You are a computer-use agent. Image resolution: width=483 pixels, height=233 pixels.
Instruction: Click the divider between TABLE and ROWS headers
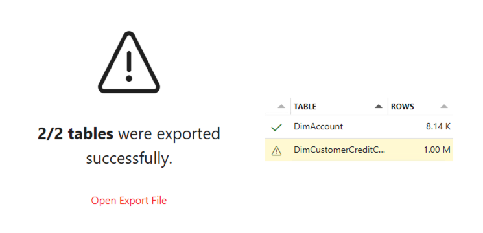click(388, 106)
